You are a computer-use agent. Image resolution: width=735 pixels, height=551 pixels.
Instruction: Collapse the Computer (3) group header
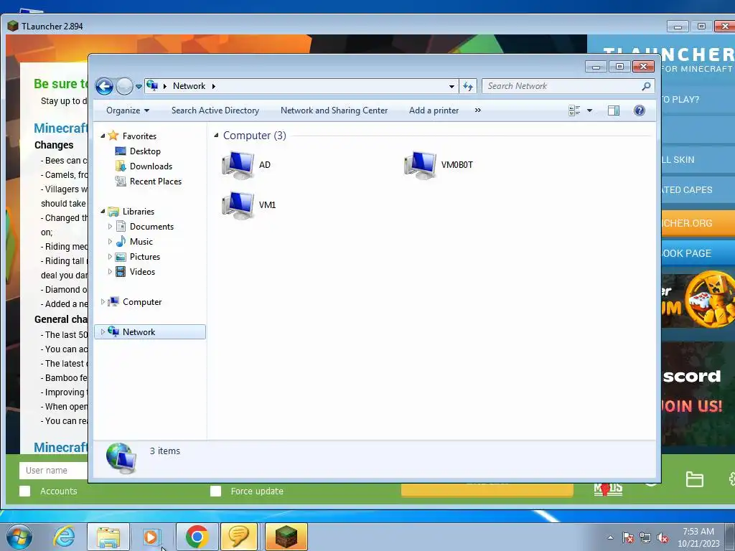pos(216,136)
